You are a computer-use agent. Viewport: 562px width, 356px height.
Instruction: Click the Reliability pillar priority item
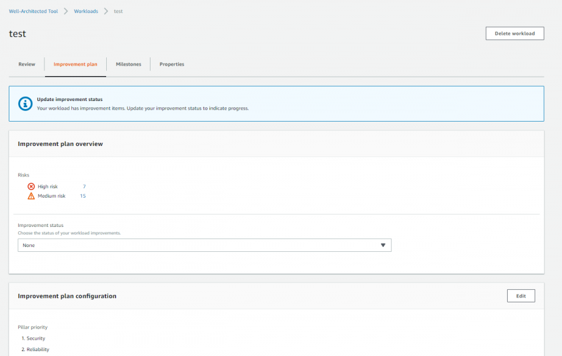pyautogui.click(x=35, y=349)
